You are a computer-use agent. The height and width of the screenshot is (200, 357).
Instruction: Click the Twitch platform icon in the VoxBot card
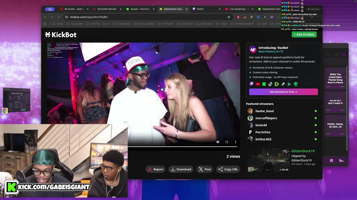pos(252,84)
